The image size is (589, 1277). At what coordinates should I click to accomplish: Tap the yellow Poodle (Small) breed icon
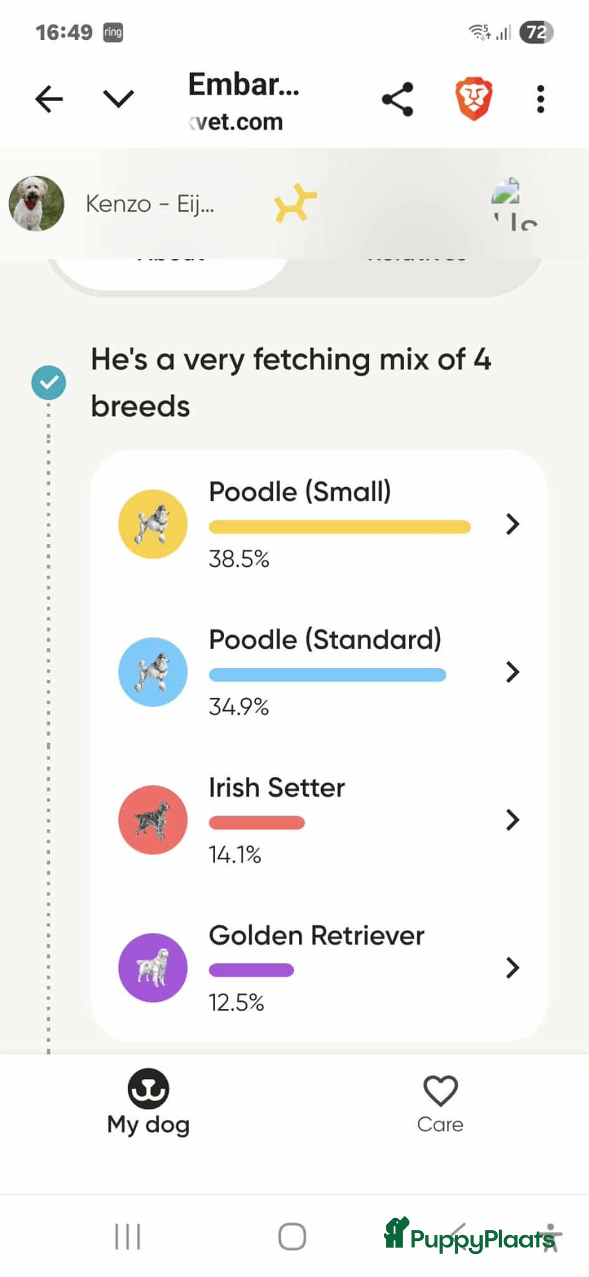pos(153,524)
